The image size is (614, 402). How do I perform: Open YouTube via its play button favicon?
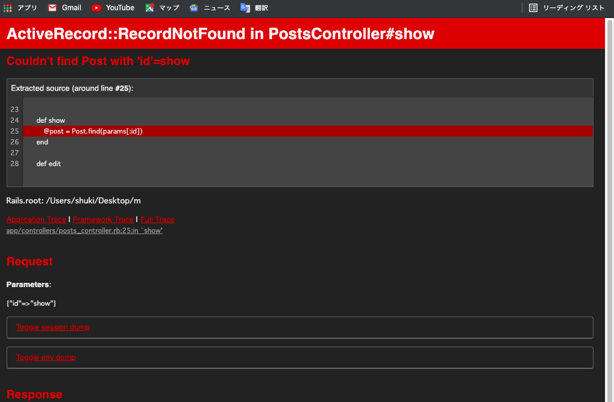(96, 8)
